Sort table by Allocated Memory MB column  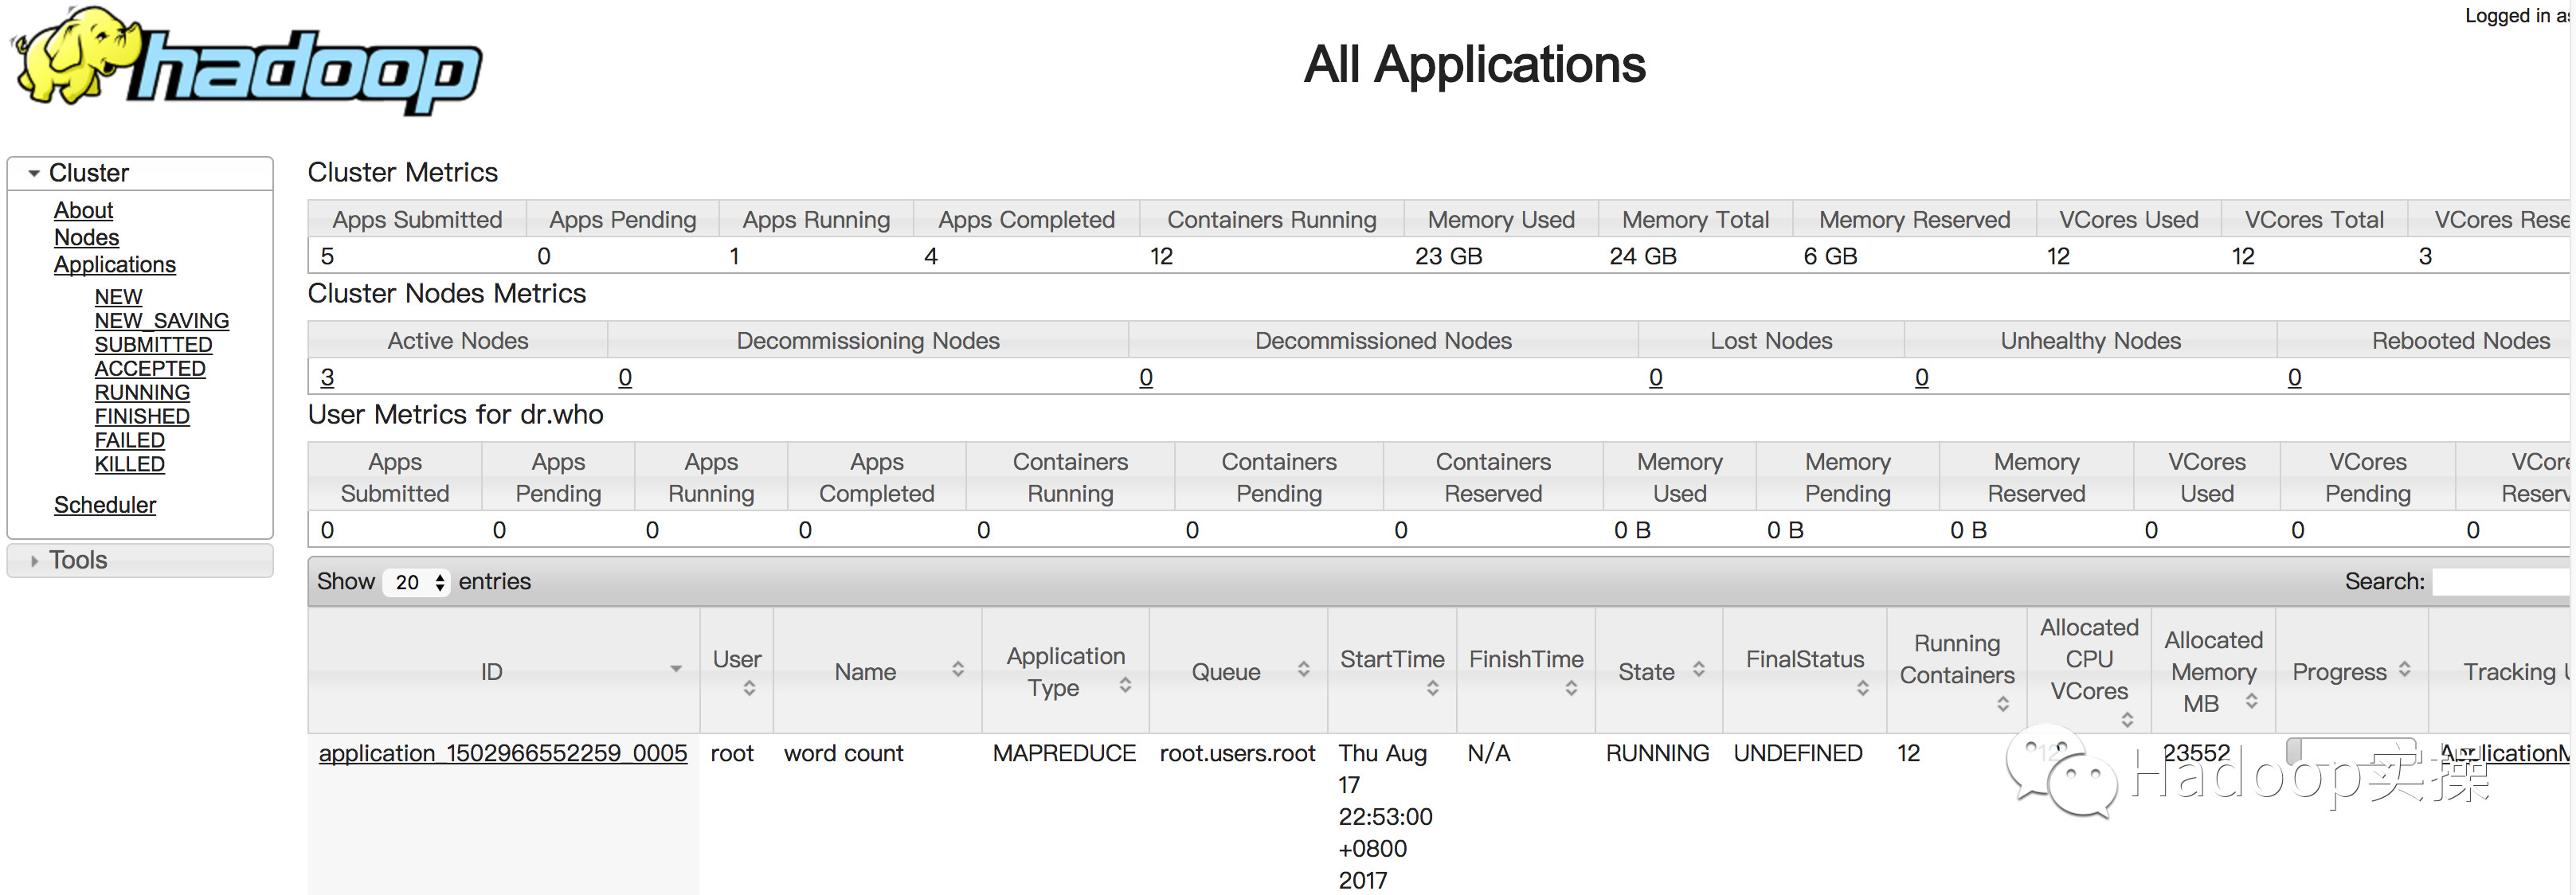(2213, 672)
